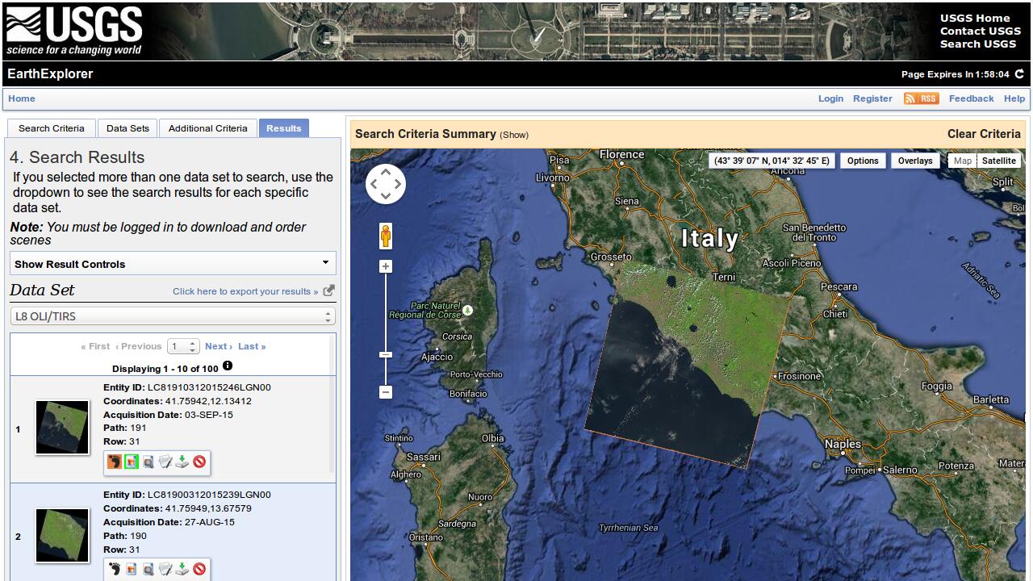Image resolution: width=1033 pixels, height=581 pixels.
Task: Toggle browse overlay icon for result 2
Action: click(x=132, y=569)
